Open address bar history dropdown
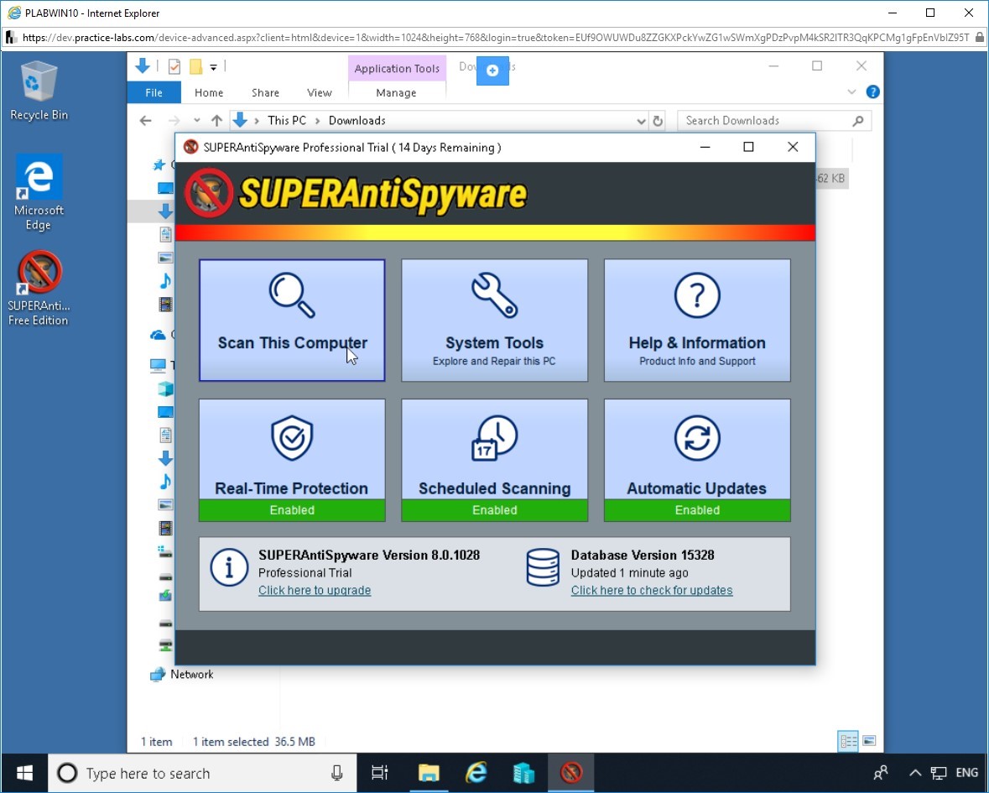The image size is (989, 793). pyautogui.click(x=641, y=121)
